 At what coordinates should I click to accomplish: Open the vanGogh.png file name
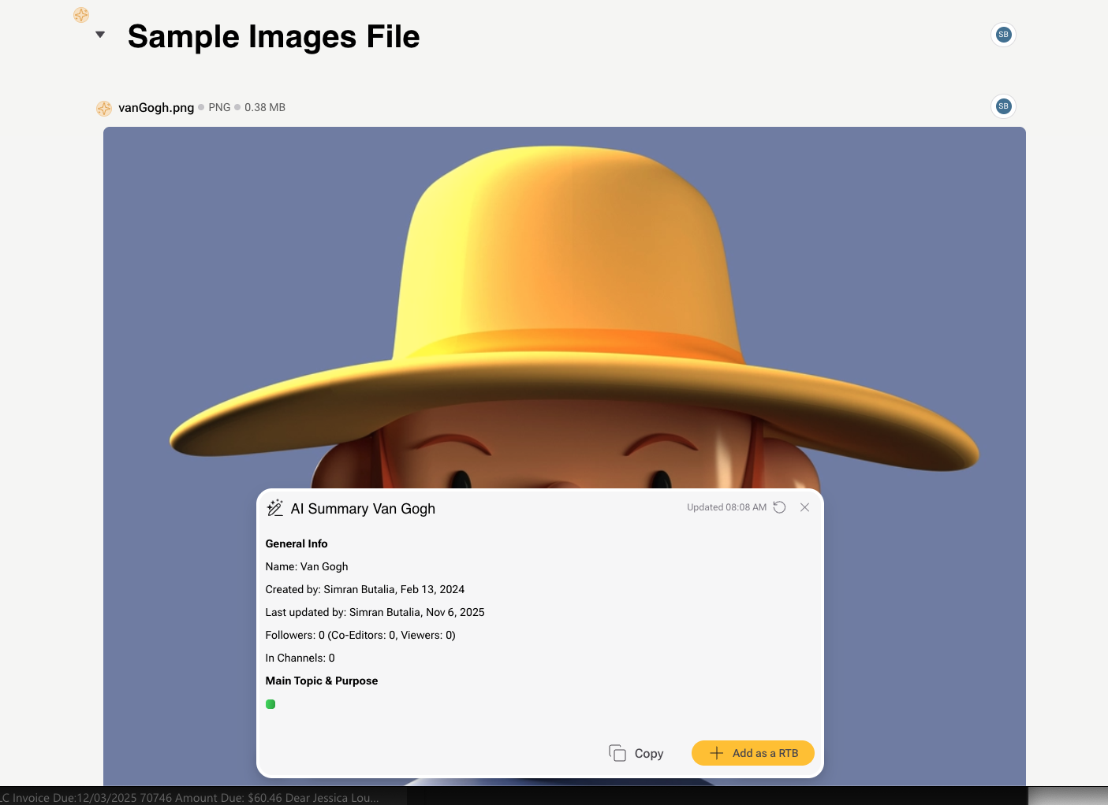(x=156, y=108)
